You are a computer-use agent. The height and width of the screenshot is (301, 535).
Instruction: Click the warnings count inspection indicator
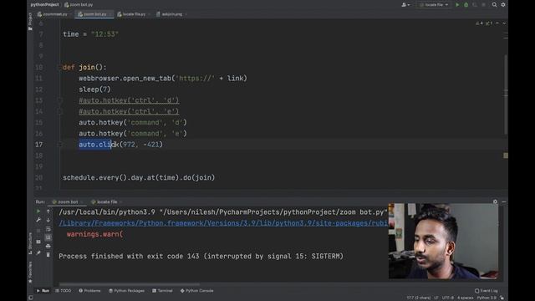point(479,23)
